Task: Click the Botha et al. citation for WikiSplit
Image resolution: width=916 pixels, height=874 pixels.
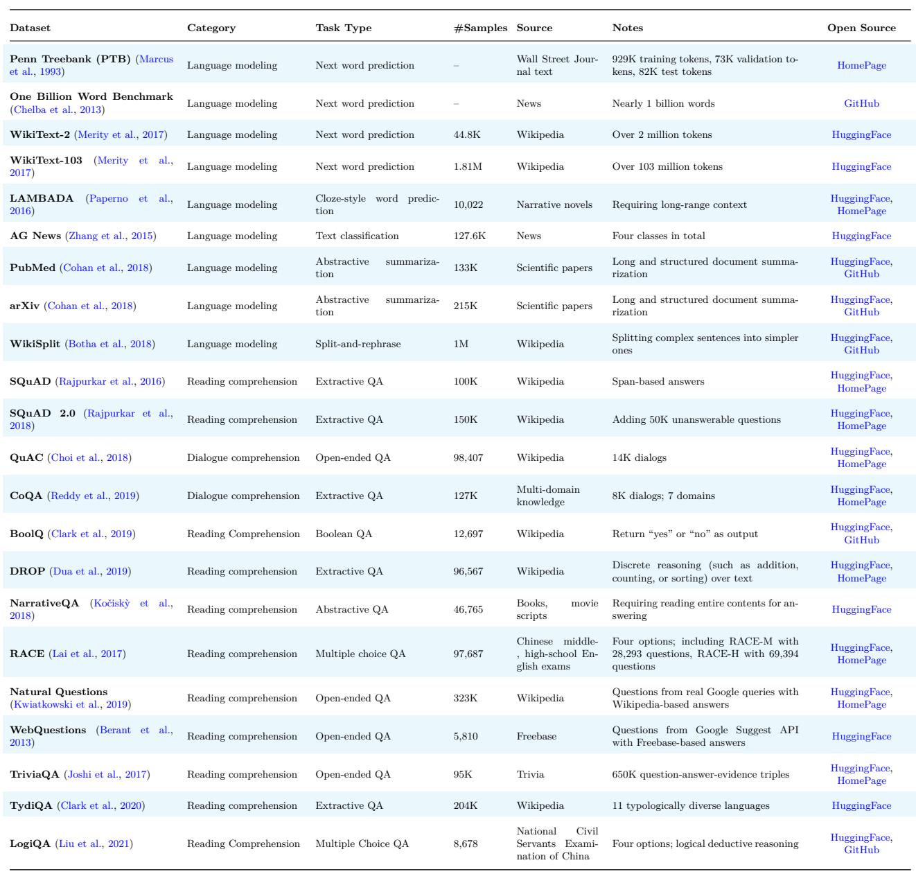Action: coord(109,344)
